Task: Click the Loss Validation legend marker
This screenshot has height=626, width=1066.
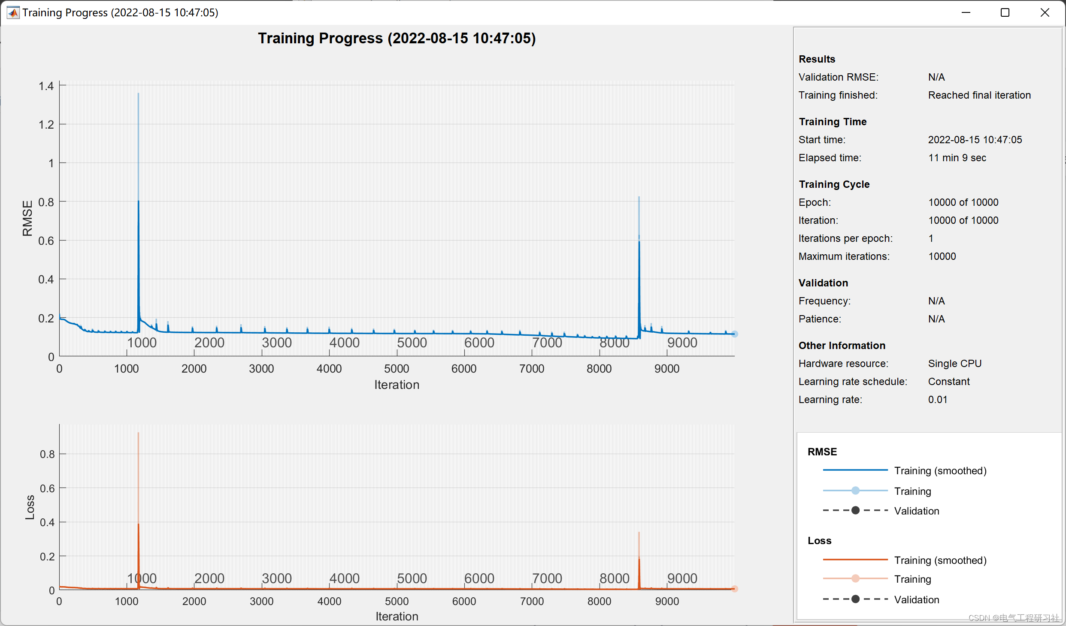Action: [855, 599]
